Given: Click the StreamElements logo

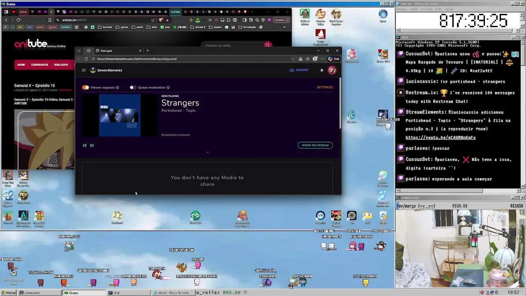Looking at the screenshot, I should point(106,70).
